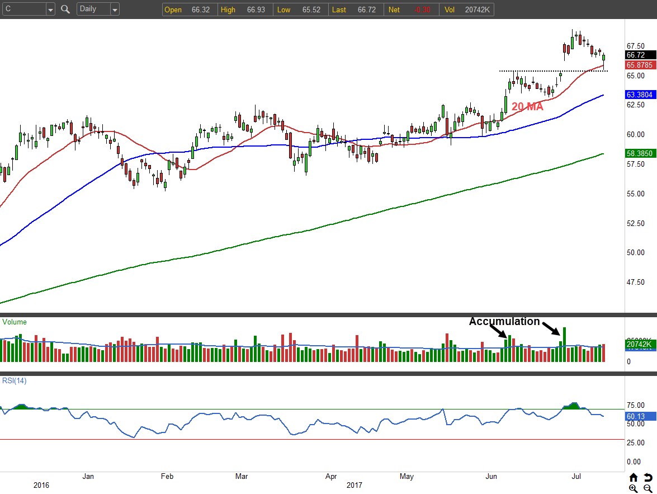This screenshot has width=657, height=494.
Task: Click the Net change value -0.30
Action: (422, 10)
